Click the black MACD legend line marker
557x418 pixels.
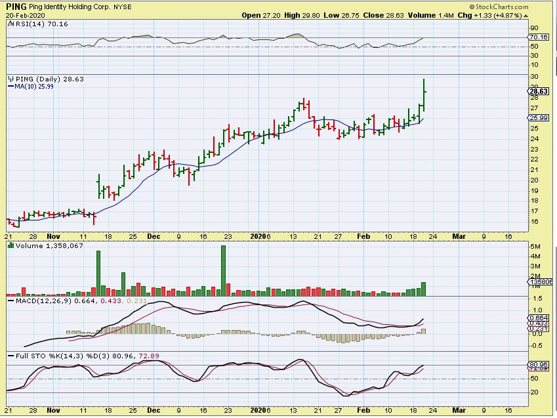(10, 301)
